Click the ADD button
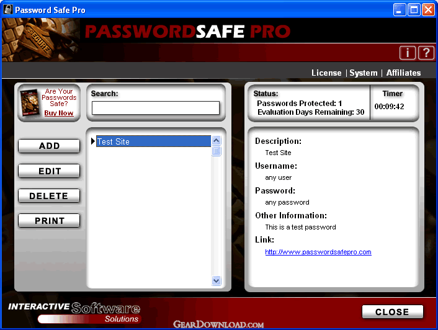The width and height of the screenshot is (438, 330). (49, 146)
